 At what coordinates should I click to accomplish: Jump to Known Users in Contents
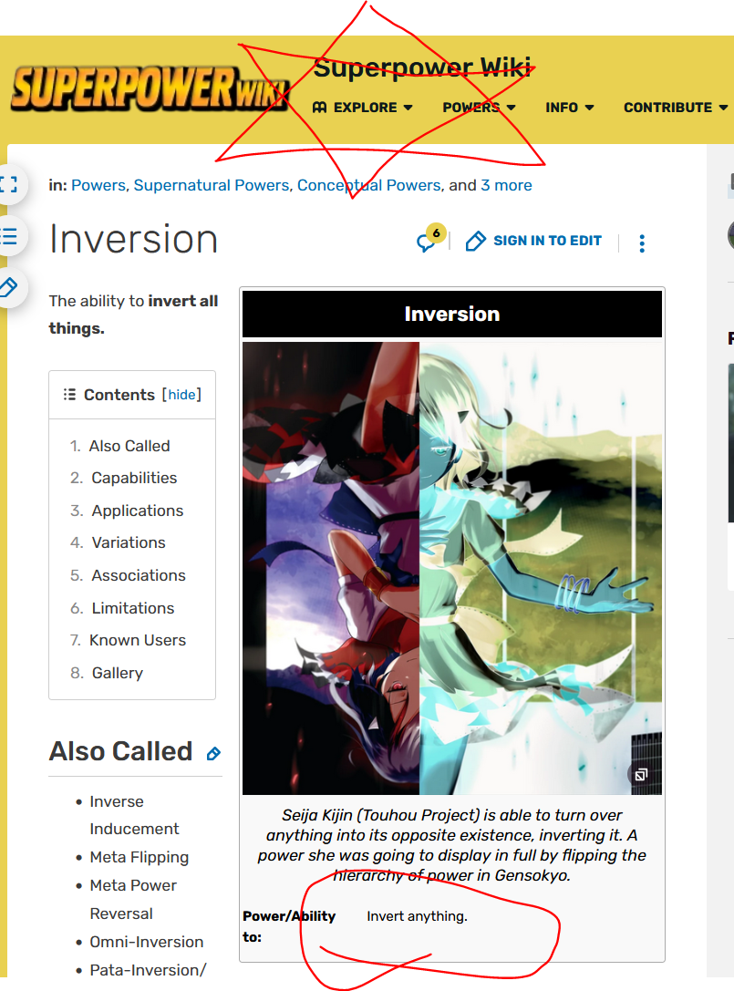[138, 640]
